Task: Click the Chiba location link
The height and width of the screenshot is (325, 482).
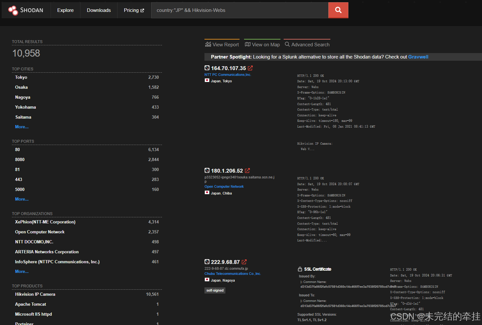Action: 227,193
